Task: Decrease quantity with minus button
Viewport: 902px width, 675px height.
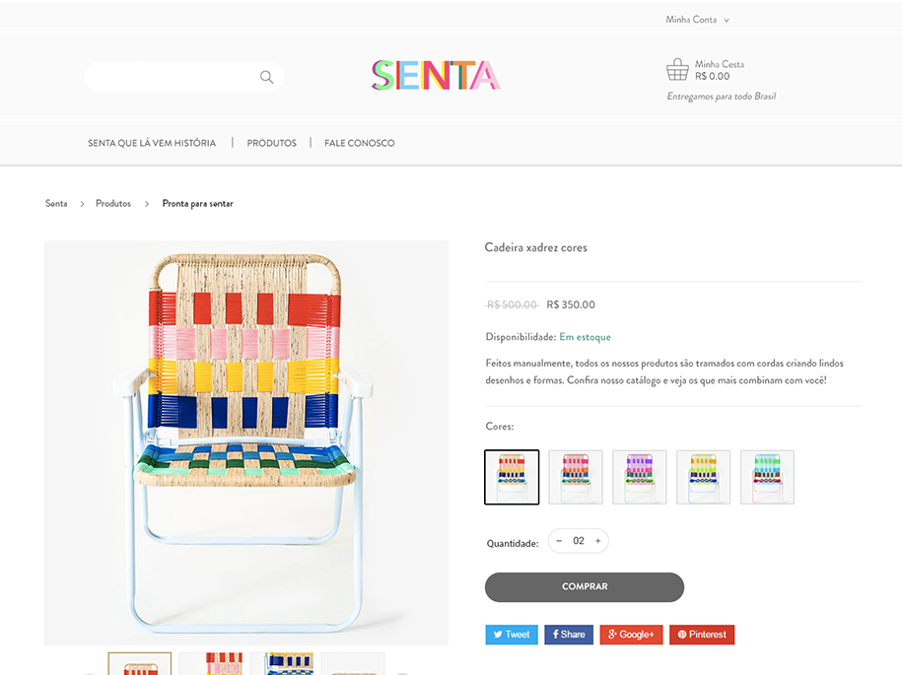Action: pyautogui.click(x=559, y=541)
